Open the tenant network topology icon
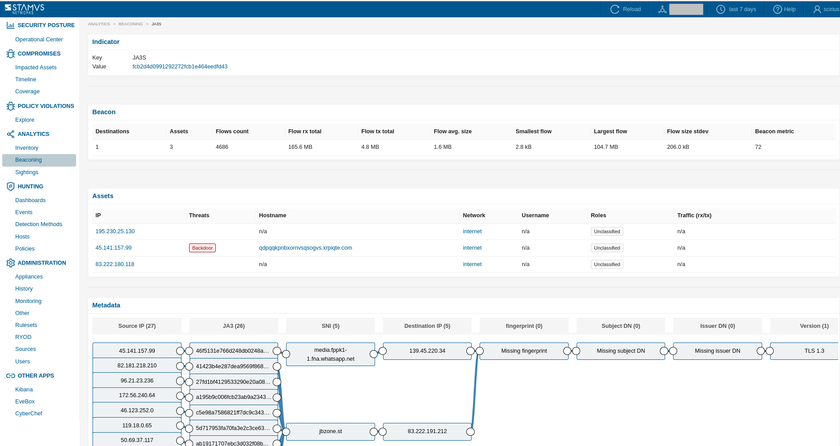840x446 pixels. point(662,9)
